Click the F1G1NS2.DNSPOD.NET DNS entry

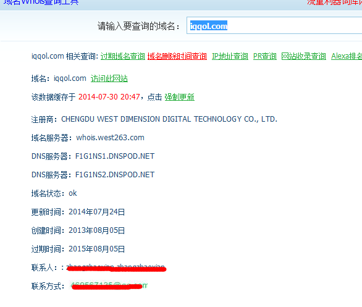click(115, 175)
